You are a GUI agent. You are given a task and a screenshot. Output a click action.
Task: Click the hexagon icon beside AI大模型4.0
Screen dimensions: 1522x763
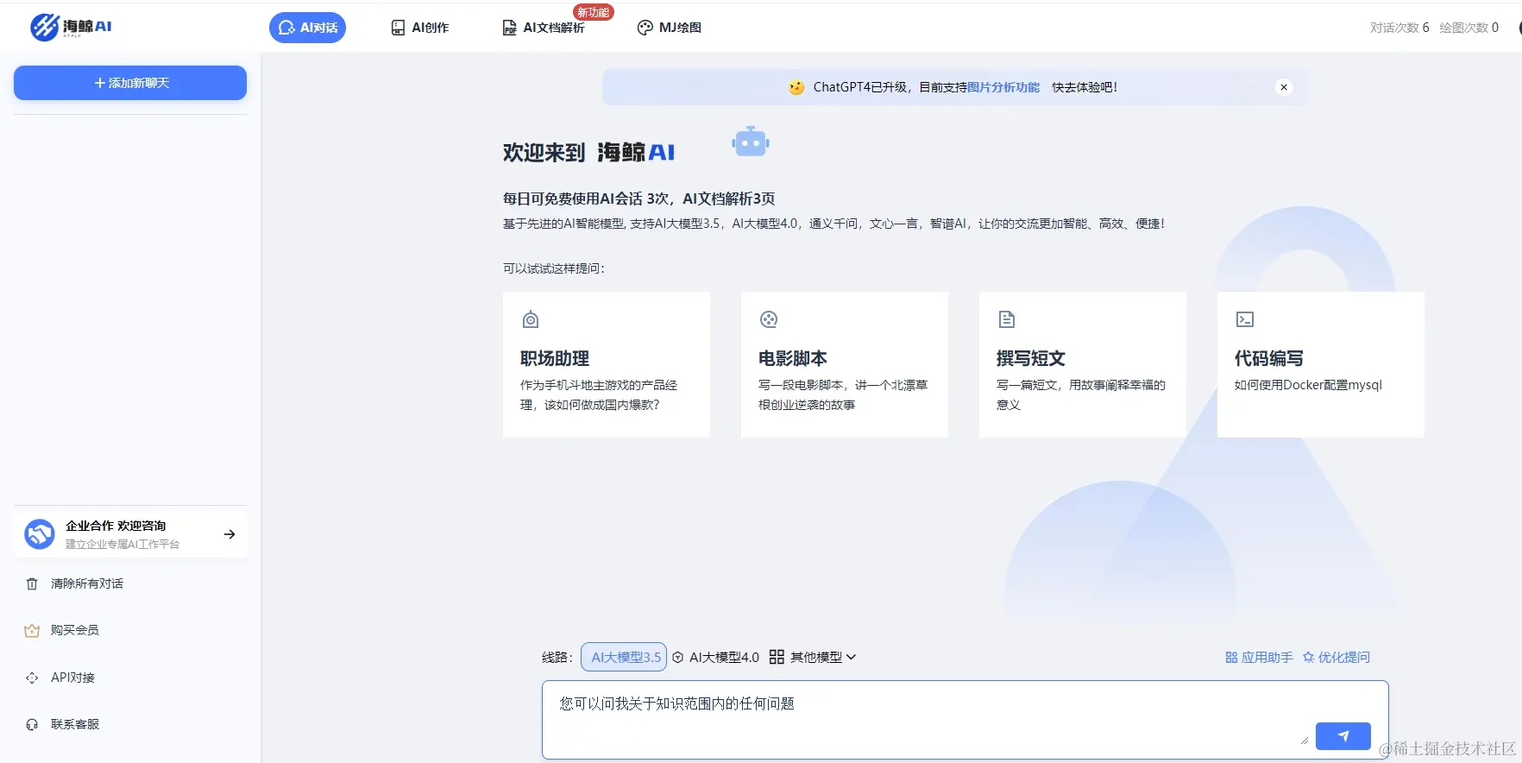click(678, 657)
